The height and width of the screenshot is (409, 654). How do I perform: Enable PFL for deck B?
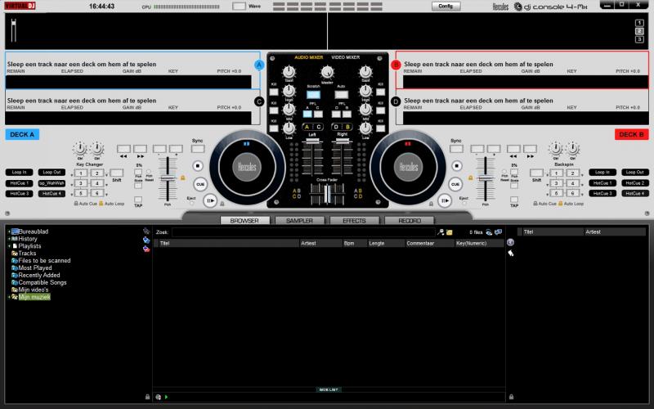click(x=347, y=114)
